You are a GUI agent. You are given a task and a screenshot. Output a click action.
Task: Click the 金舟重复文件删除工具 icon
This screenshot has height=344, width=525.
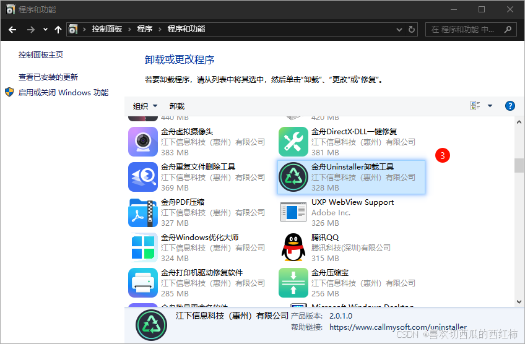tap(143, 177)
